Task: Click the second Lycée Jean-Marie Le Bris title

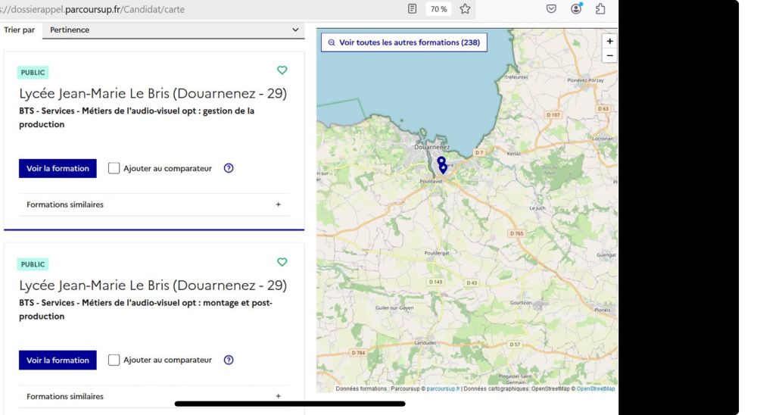Action: click(x=153, y=285)
